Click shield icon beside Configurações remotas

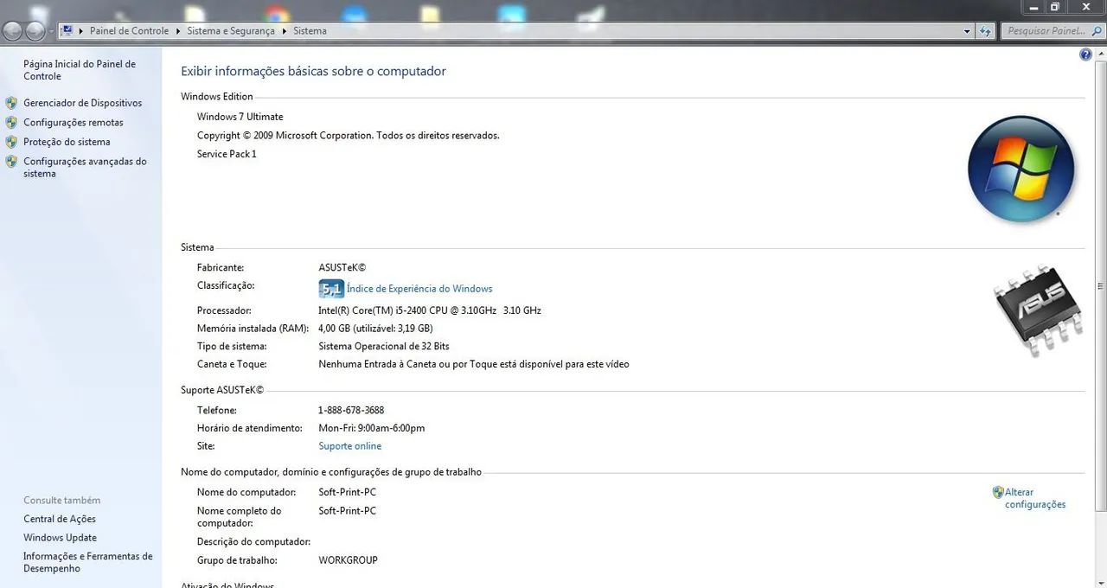(11, 123)
